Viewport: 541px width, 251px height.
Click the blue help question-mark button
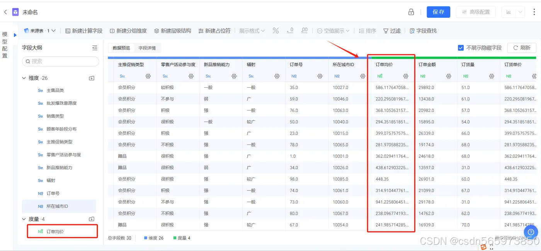point(531,232)
